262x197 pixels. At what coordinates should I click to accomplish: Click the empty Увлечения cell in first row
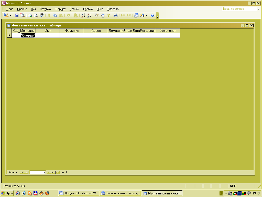click(x=168, y=35)
